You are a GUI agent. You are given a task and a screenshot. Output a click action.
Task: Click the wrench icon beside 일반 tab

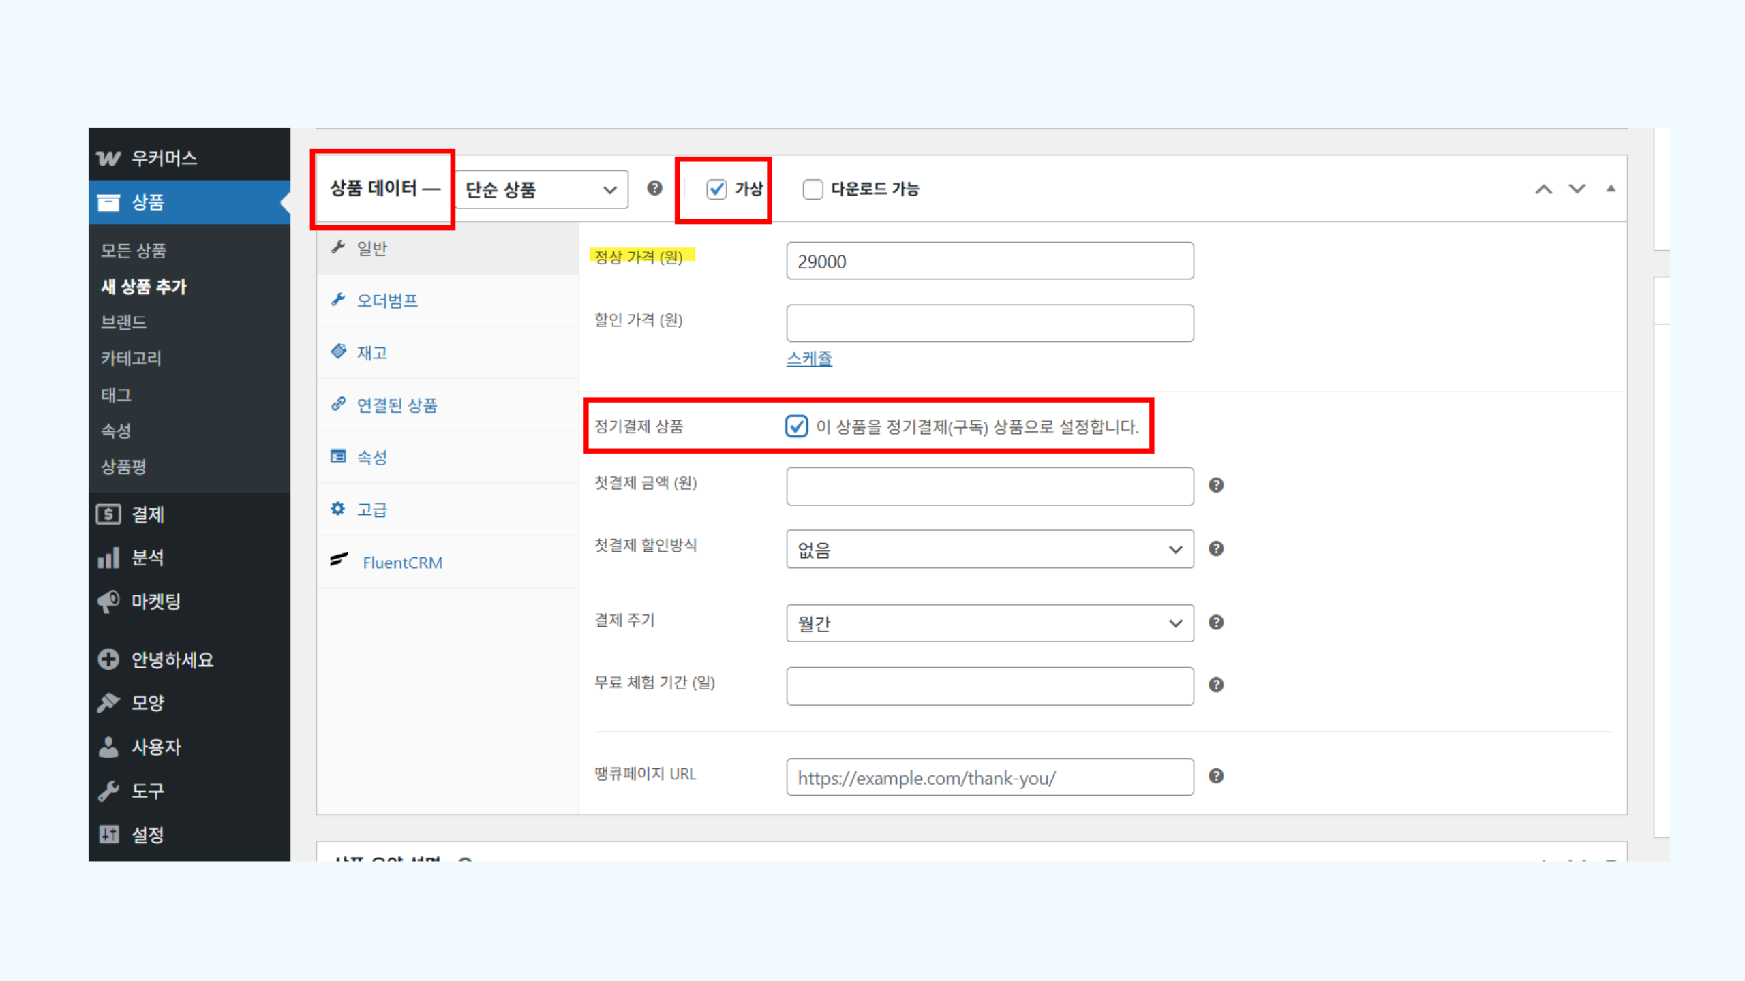[338, 247]
